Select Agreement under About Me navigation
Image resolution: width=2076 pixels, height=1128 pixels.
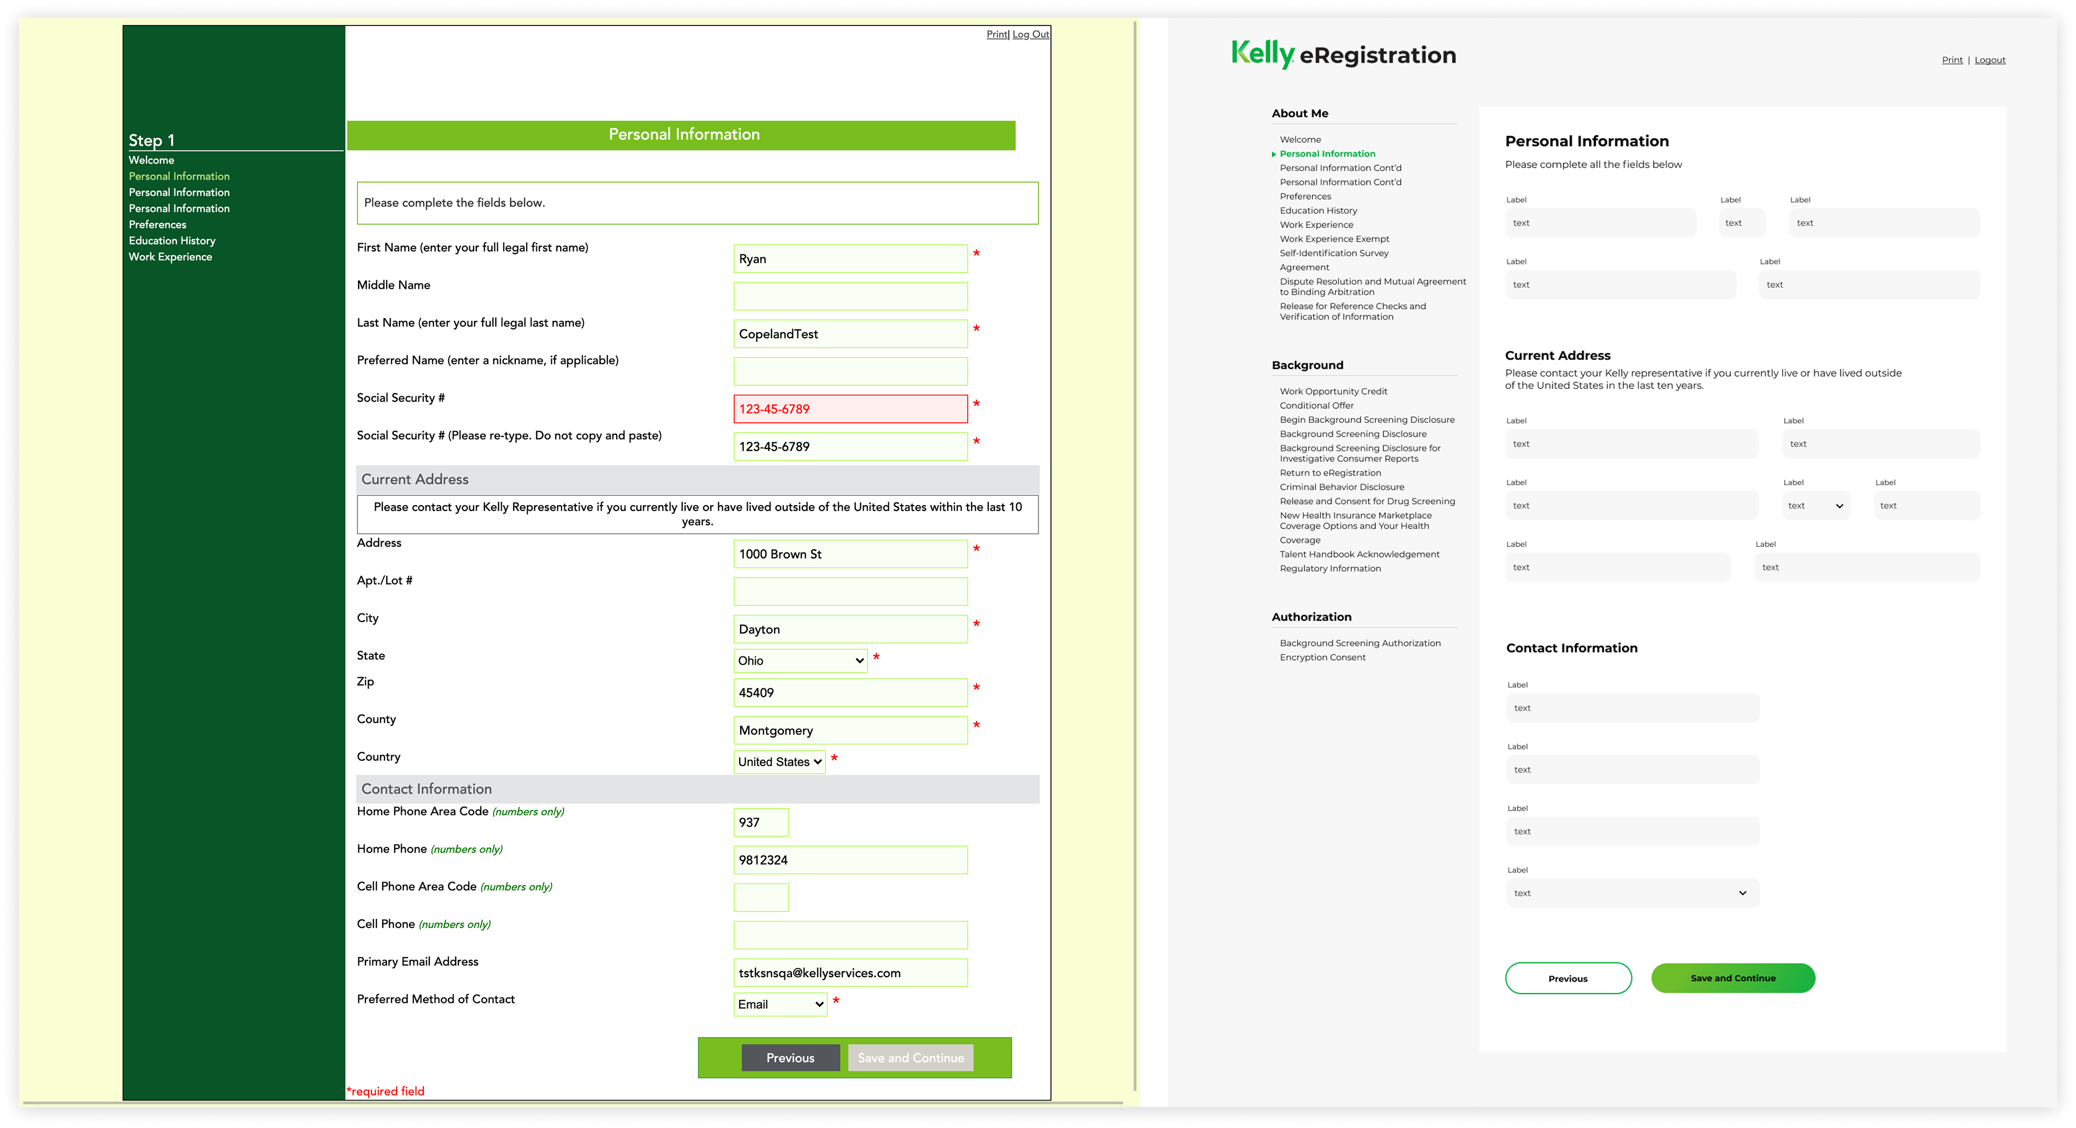[1304, 268]
